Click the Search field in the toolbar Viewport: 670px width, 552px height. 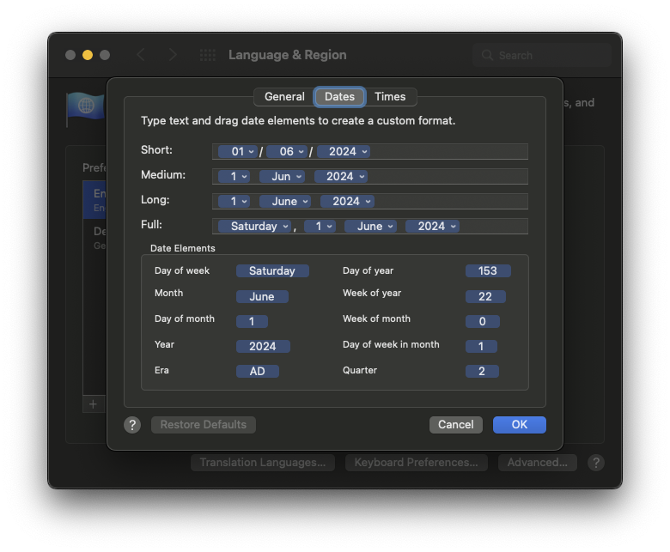[x=541, y=56]
